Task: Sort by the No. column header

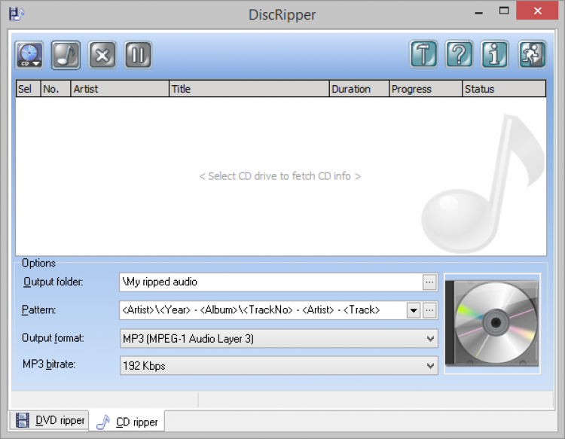Action: click(56, 89)
